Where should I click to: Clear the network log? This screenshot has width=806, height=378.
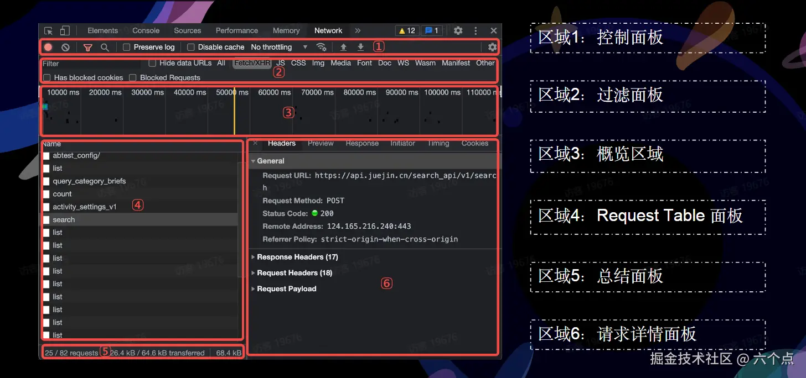[x=65, y=48]
